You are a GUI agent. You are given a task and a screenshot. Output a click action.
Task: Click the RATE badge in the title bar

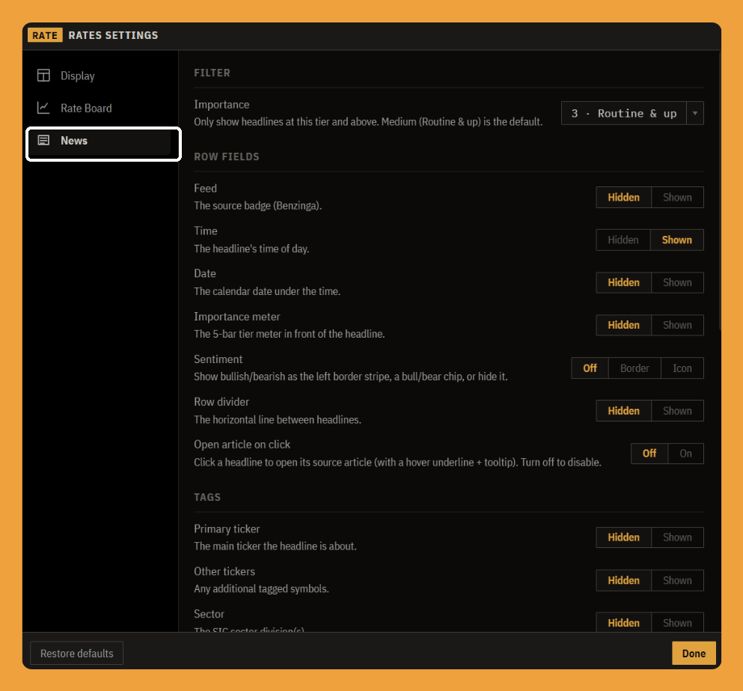click(x=45, y=35)
